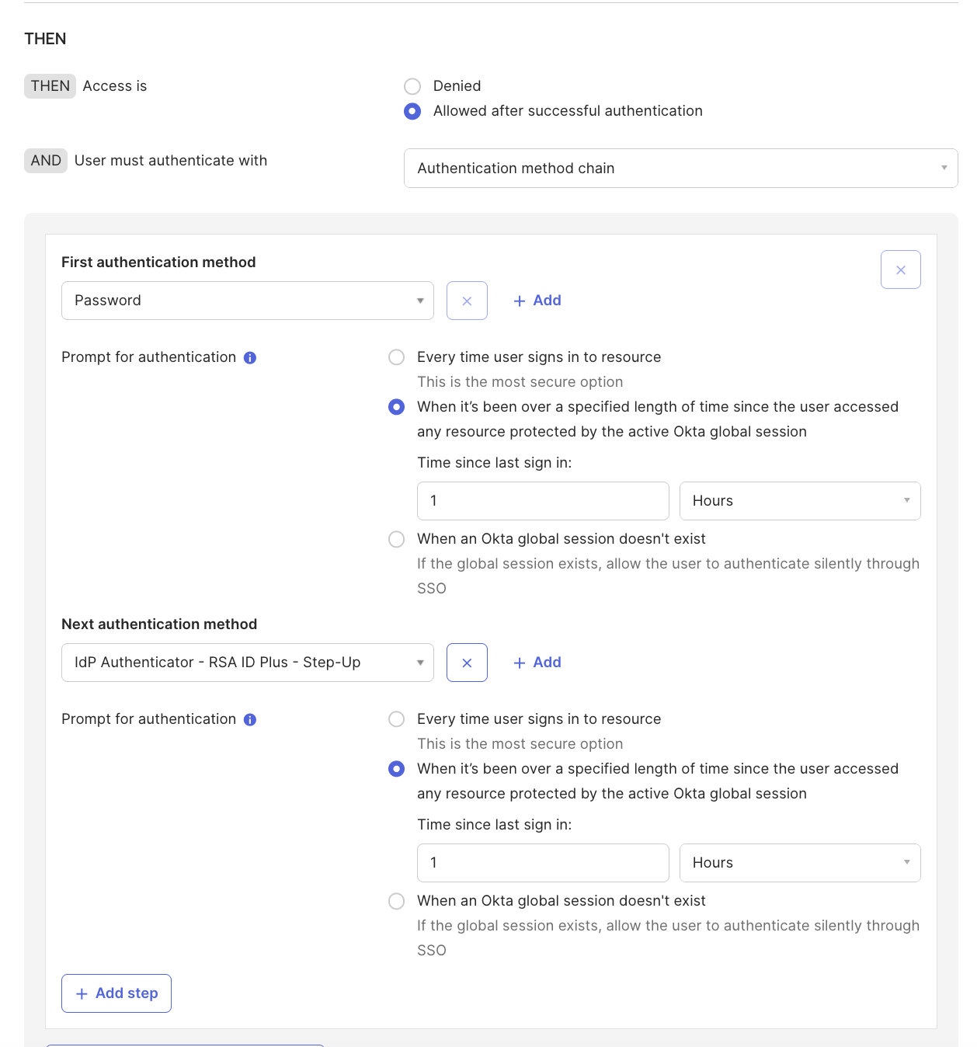Open the info tooltip for the first Prompt for authentication
Screen dimensions: 977x1047
(x=250, y=358)
